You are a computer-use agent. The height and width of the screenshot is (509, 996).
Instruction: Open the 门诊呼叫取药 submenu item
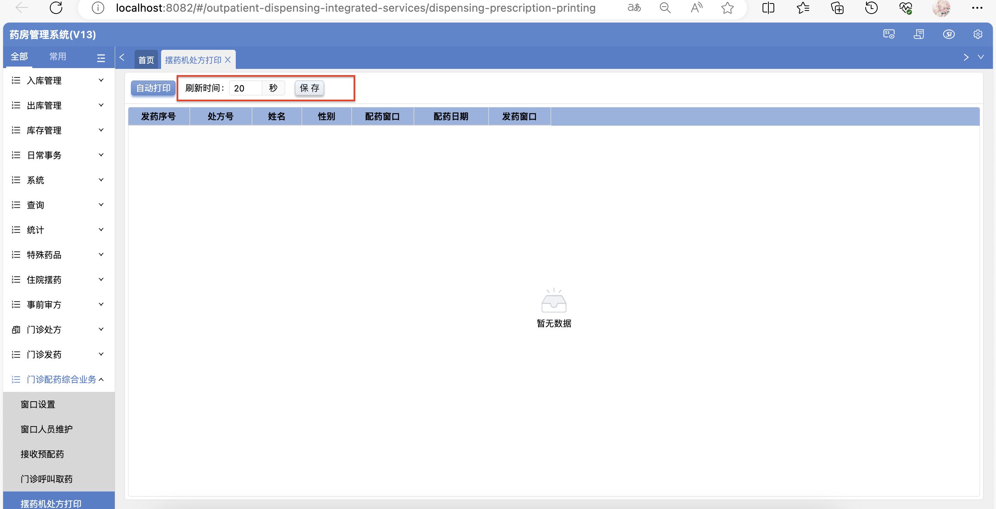tap(47, 479)
